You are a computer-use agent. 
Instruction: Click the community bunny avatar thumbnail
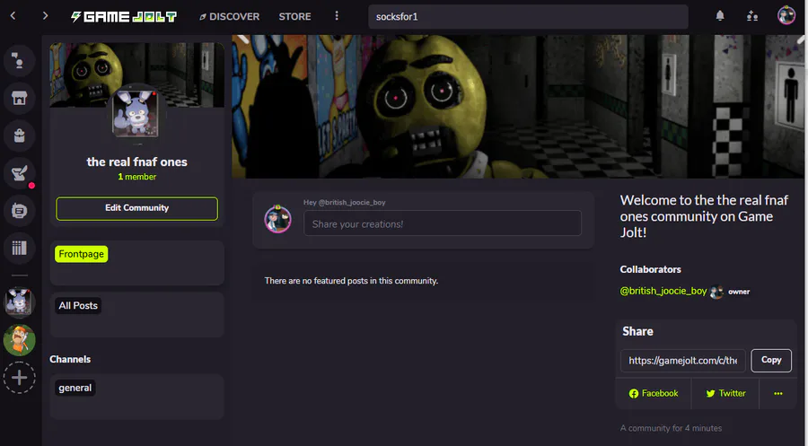pos(136,114)
